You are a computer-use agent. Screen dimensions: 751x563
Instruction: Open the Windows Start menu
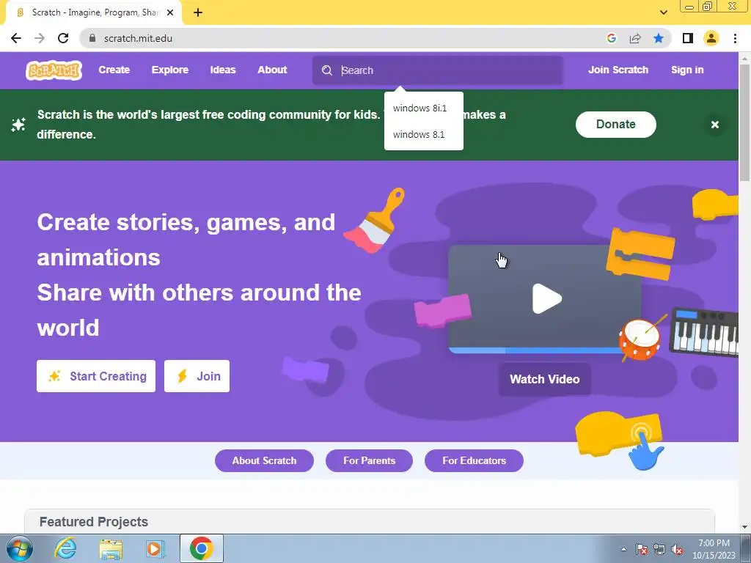19,548
